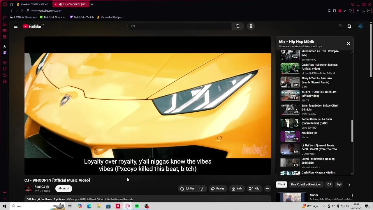Select the CJ filter chip
This screenshot has height=210, width=373.
pyautogui.click(x=329, y=184)
